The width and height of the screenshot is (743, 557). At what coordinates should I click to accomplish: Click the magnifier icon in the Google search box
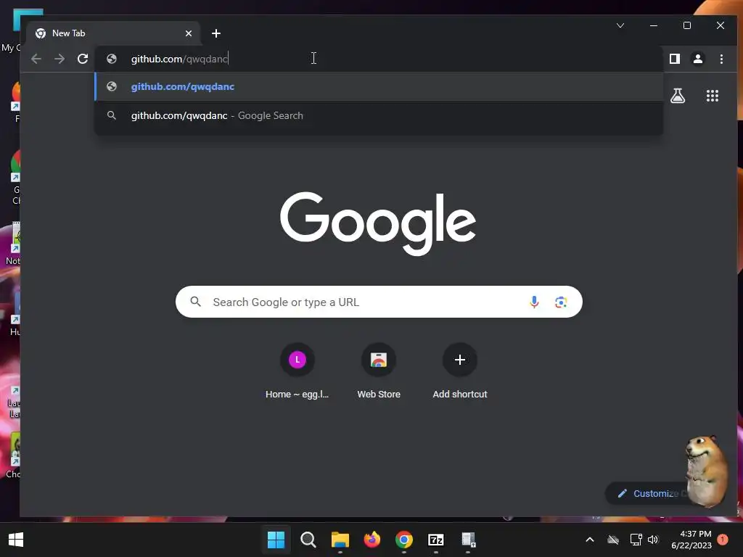point(196,302)
